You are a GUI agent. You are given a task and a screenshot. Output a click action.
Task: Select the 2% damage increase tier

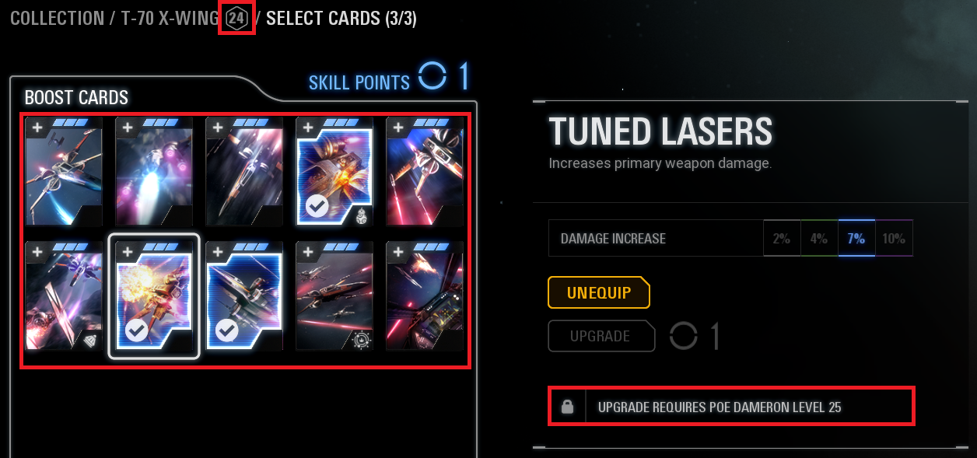782,239
